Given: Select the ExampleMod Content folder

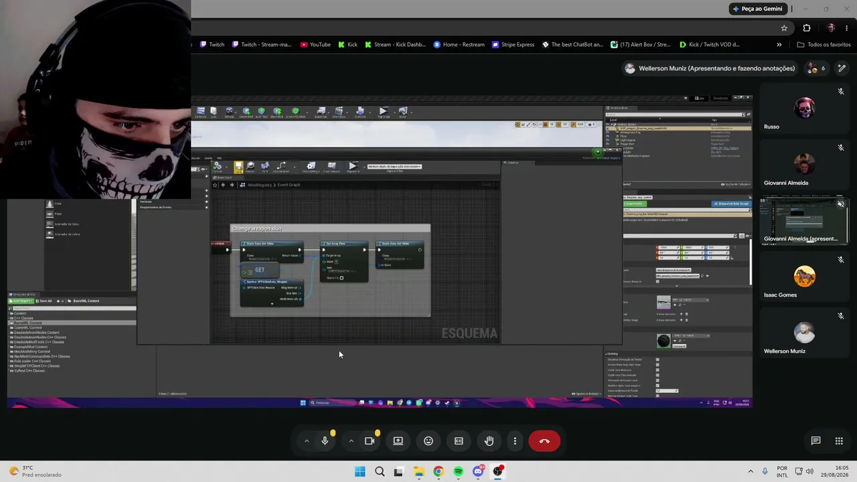Looking at the screenshot, I should coord(29,347).
